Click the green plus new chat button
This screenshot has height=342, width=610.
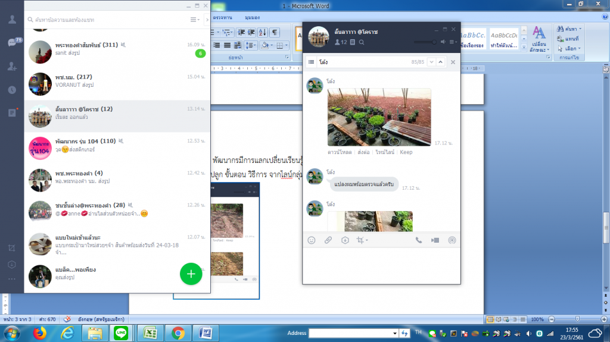click(x=191, y=274)
